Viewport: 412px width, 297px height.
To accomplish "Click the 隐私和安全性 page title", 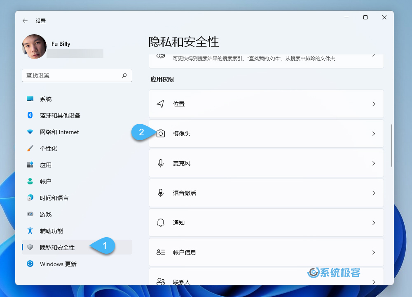I will pyautogui.click(x=184, y=42).
